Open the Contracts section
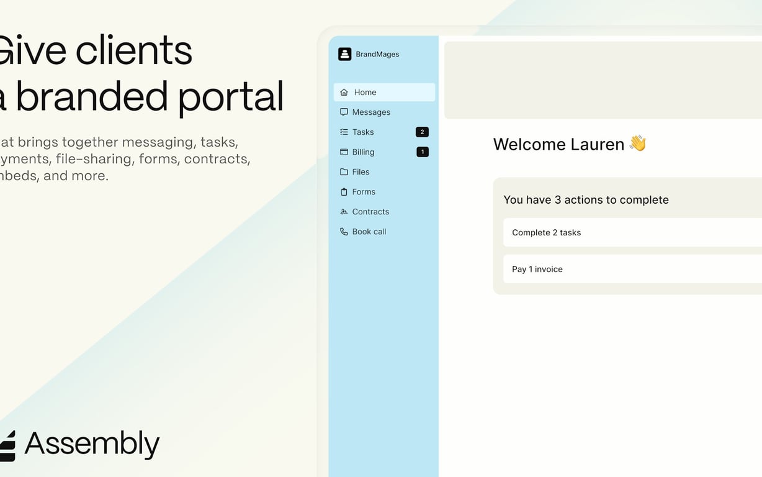Viewport: 762px width, 477px height. 384,211
